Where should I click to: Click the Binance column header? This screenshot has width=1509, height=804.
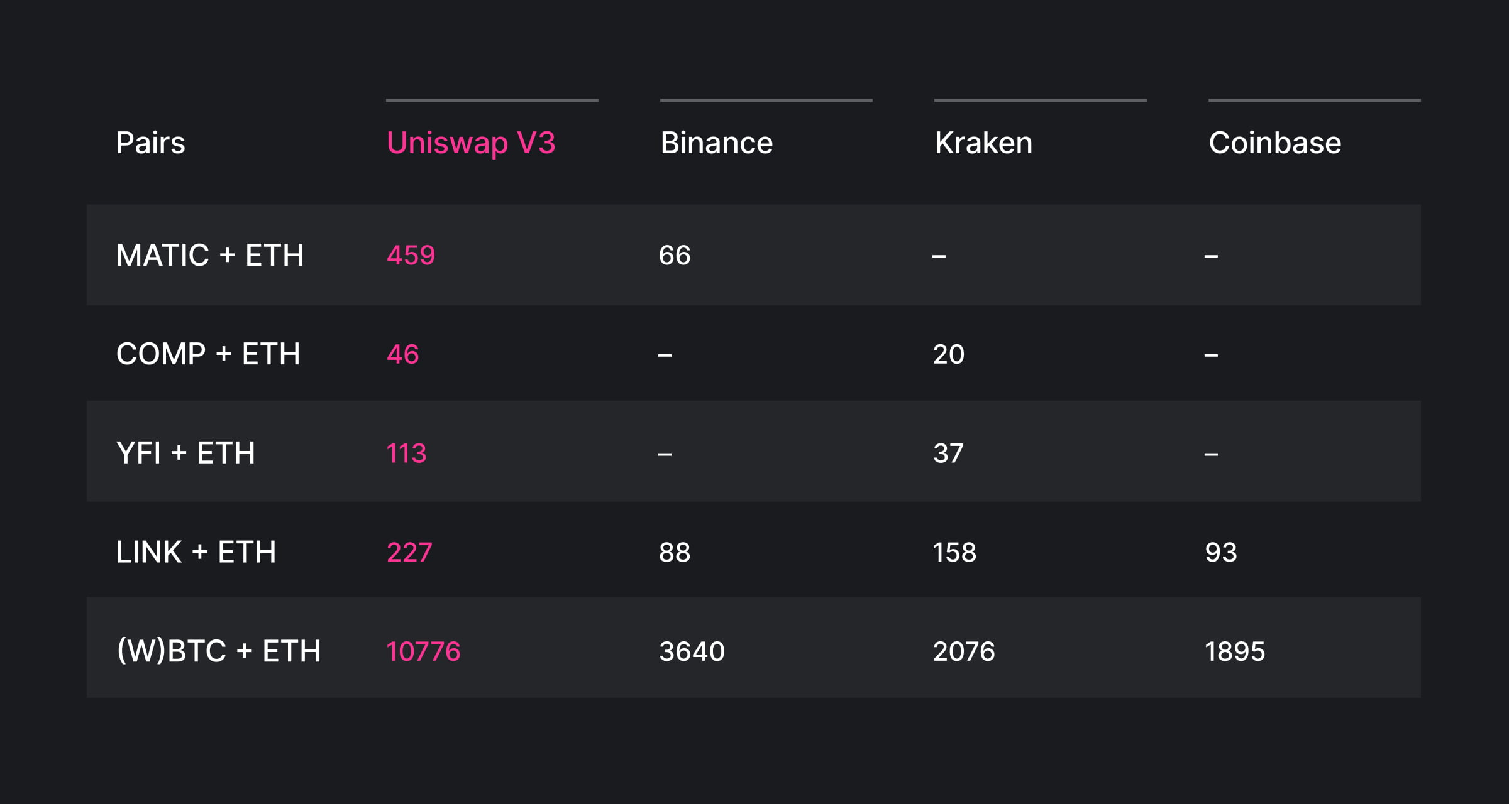click(x=716, y=143)
